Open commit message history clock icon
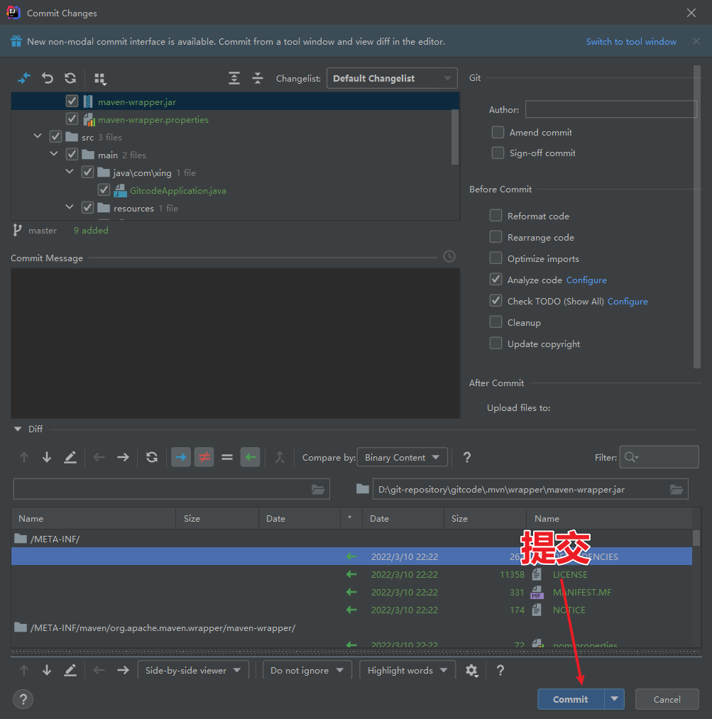 [449, 256]
